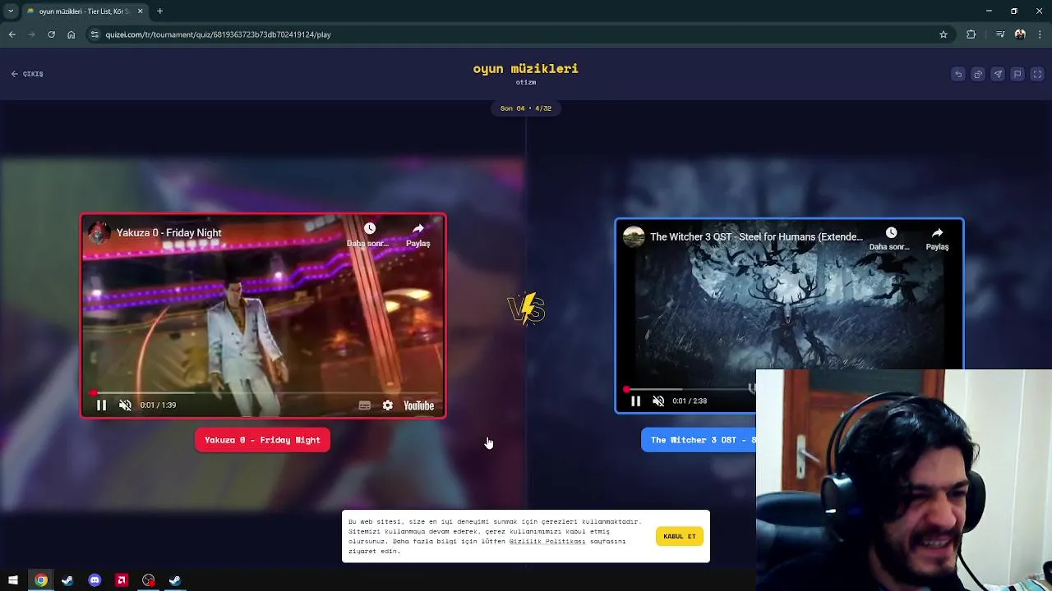
Task: Exit the quiz via ÇIKIŞ
Action: (x=27, y=74)
